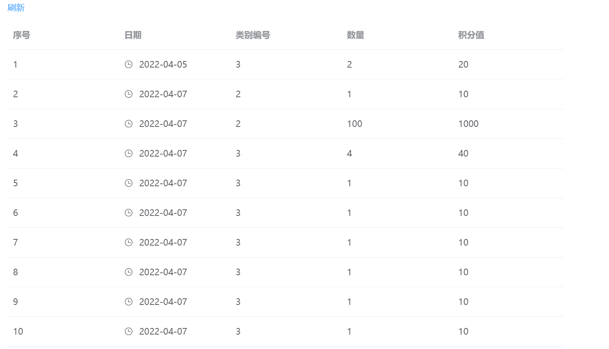Click 类别编号 value in row 9
Viewport: 609px width, 349px height.
point(238,302)
